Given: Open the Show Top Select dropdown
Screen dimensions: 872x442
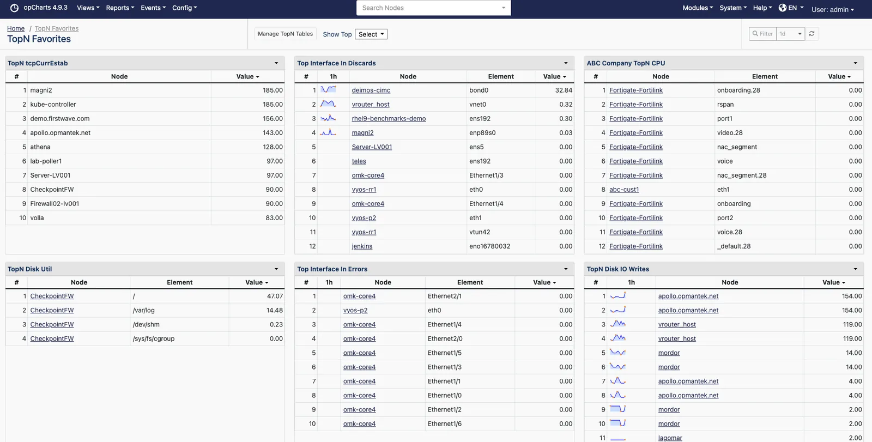Looking at the screenshot, I should [371, 34].
